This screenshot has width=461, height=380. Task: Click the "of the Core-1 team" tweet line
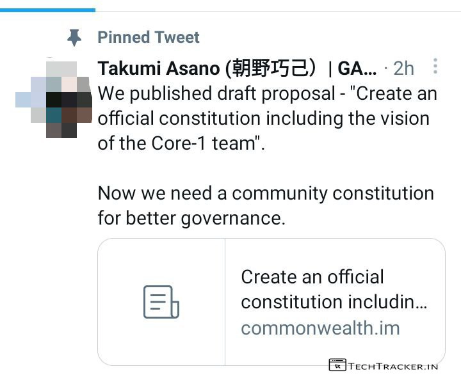tap(181, 143)
